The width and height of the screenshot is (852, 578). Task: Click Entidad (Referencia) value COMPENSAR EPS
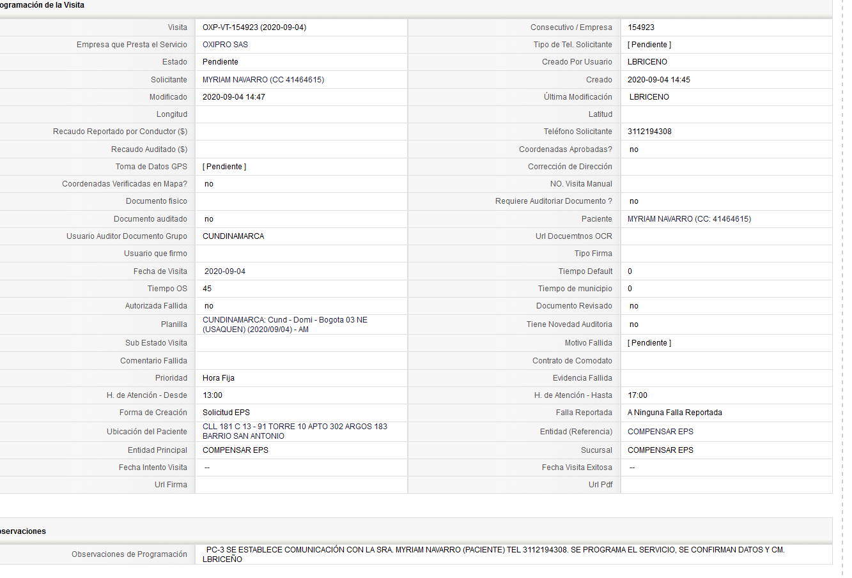pyautogui.click(x=660, y=432)
